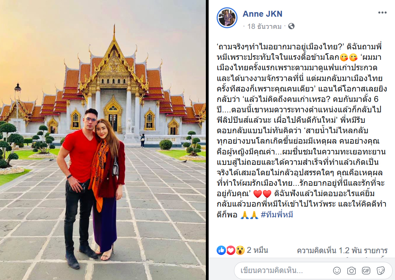Viewport: 395px width, 280px height.
Task: Click Anne JKN profile picture
Action: [x=227, y=18]
